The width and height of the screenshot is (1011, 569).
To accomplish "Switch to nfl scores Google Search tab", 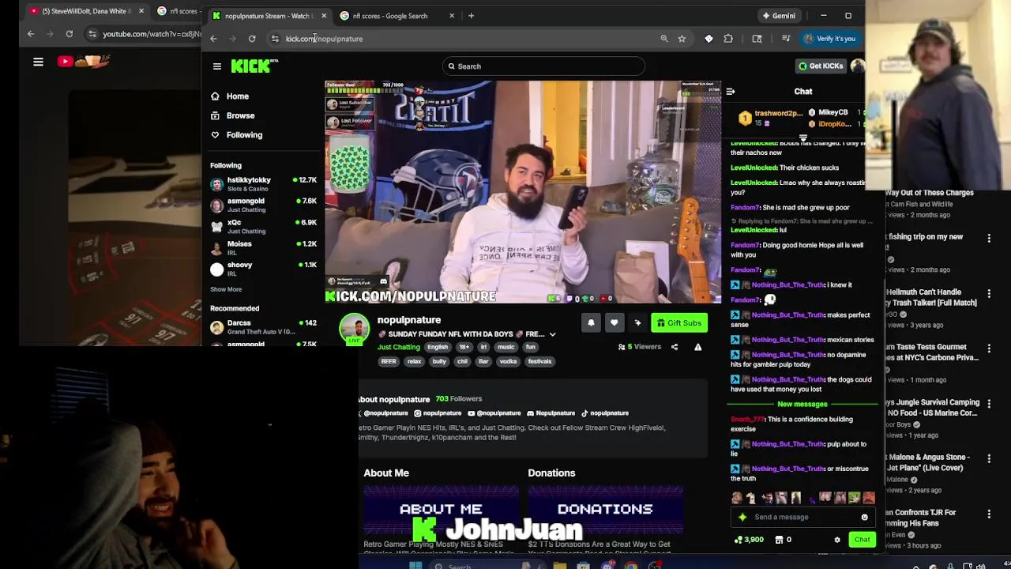I will click(398, 16).
